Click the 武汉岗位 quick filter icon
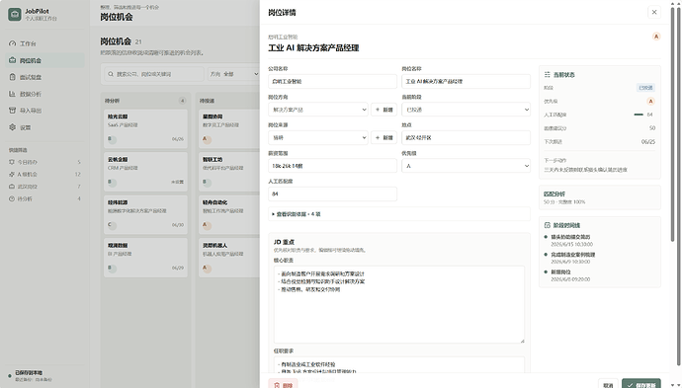This screenshot has width=682, height=388. pos(12,187)
